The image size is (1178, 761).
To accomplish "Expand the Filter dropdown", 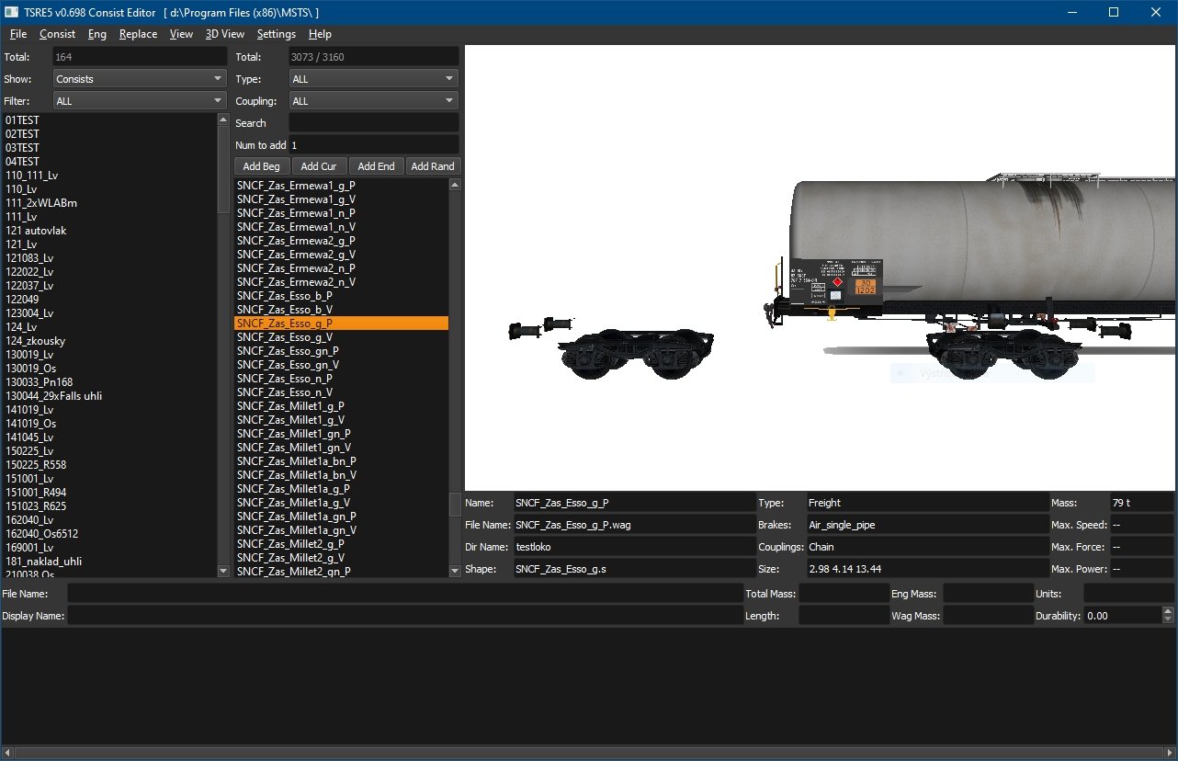I will click(140, 101).
